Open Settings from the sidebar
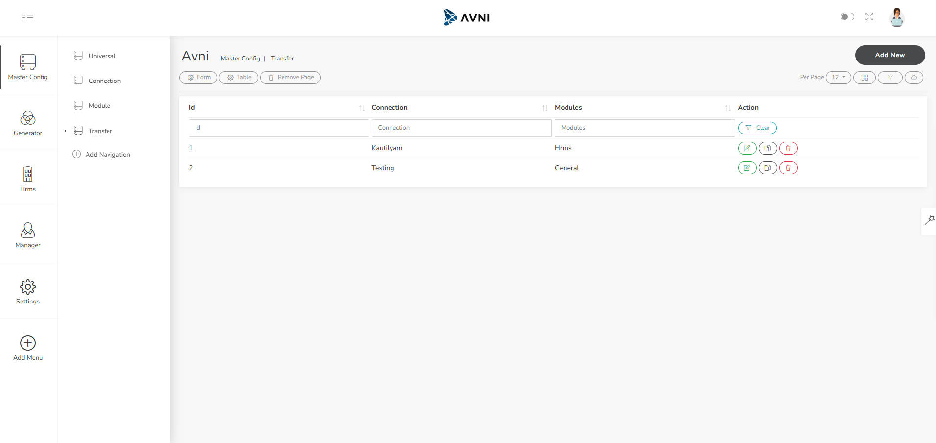The image size is (936, 443). 27,291
